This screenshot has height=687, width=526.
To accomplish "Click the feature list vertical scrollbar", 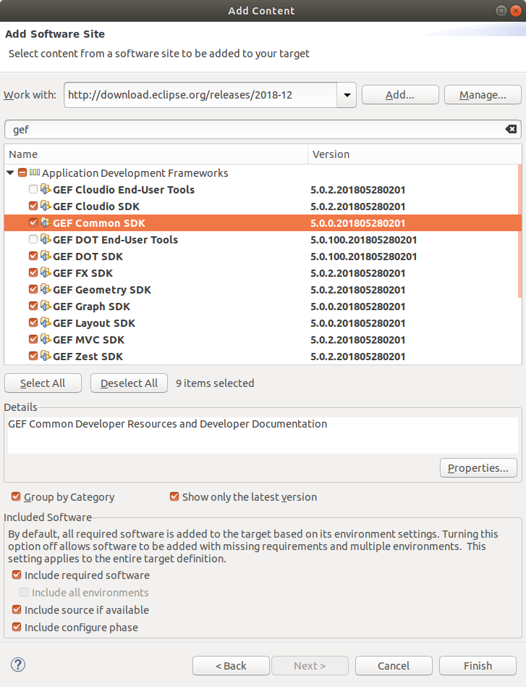I will (519, 231).
